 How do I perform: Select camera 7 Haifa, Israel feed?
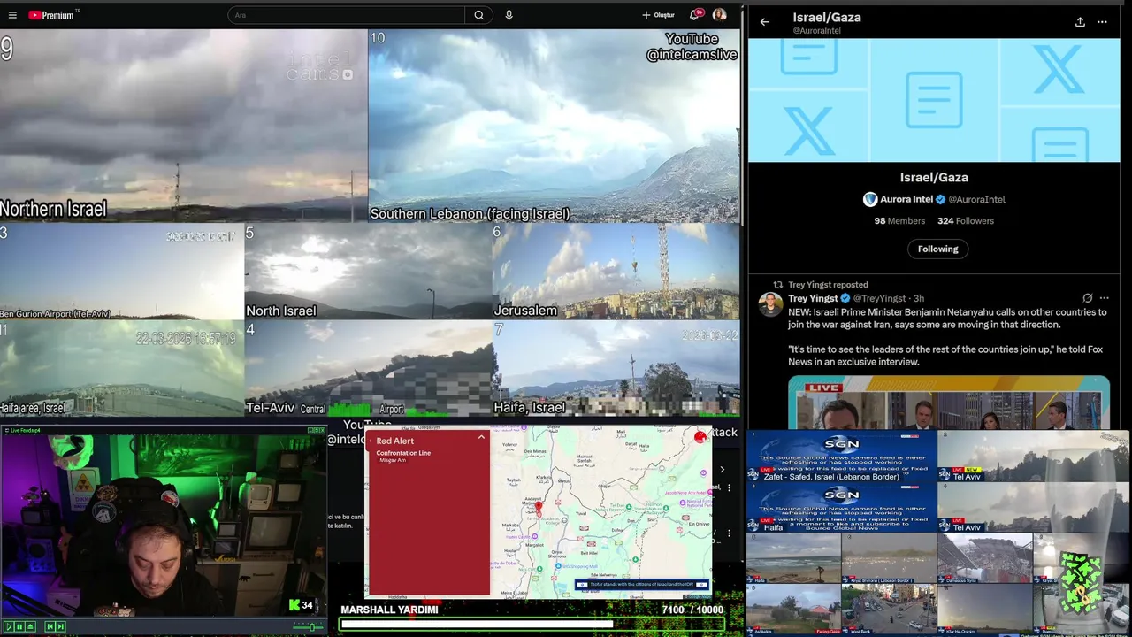[x=616, y=368]
